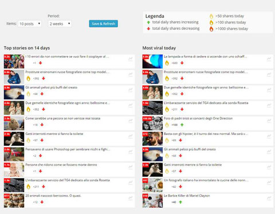This screenshot has height=214, width=275.
Task: Click '>100 shares today' legend text
Action: (x=231, y=22)
